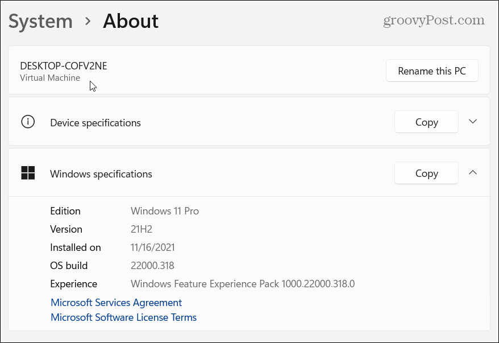This screenshot has height=343, width=499.
Task: Click the About page heading
Action: coord(130,22)
